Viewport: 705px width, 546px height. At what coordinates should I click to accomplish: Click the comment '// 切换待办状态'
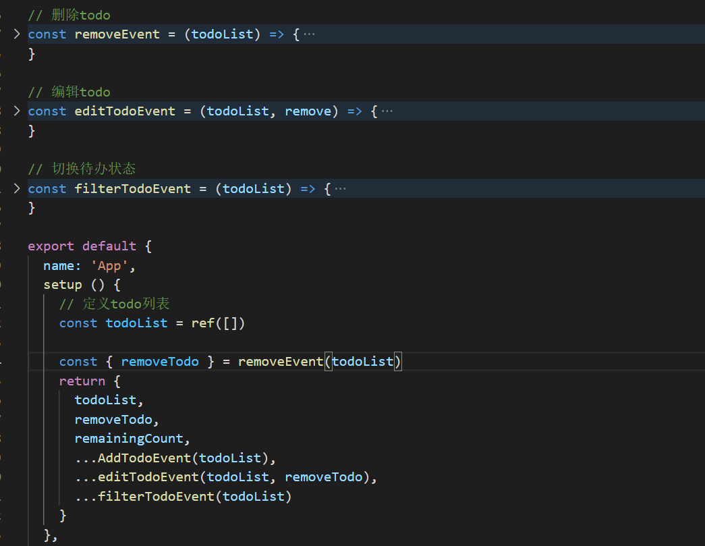pyautogui.click(x=82, y=169)
